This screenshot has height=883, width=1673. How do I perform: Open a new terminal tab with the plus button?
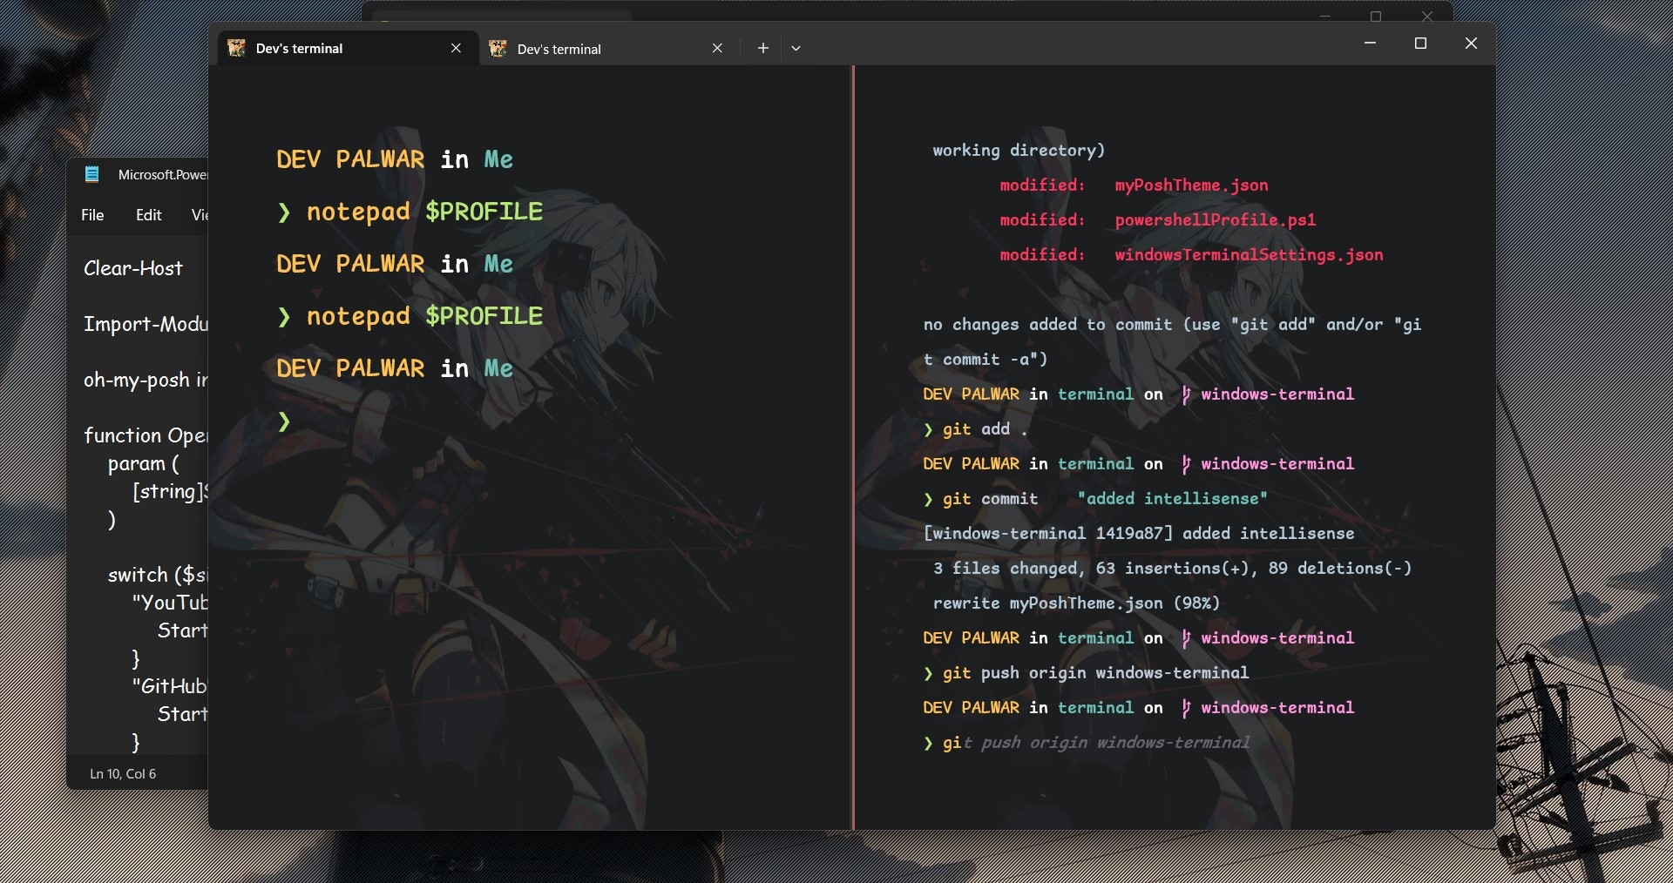[x=762, y=48]
